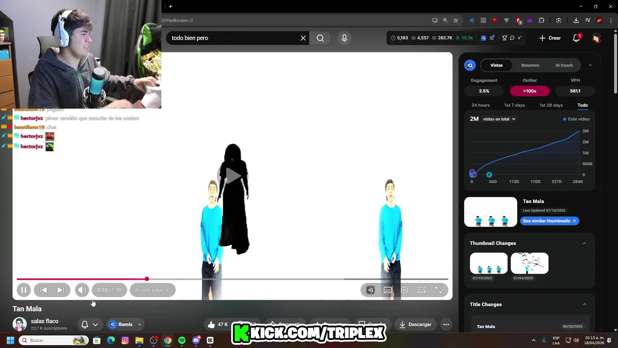The image size is (618, 348).
Task: Open the chat bubble icon in stats bar
Action: (x=512, y=38)
